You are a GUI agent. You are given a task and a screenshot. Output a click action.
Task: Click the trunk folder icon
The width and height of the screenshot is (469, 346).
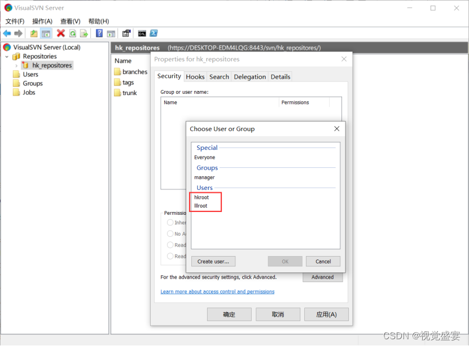(117, 93)
